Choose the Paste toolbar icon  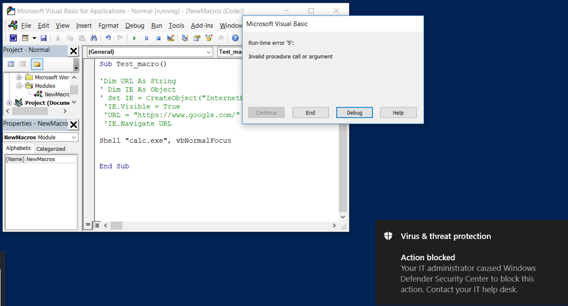(x=82, y=38)
